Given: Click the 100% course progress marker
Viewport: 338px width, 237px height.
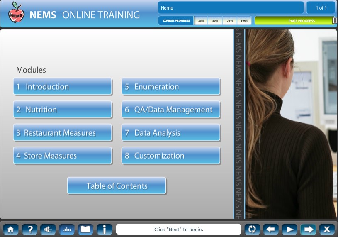Looking at the screenshot, I should (x=244, y=21).
